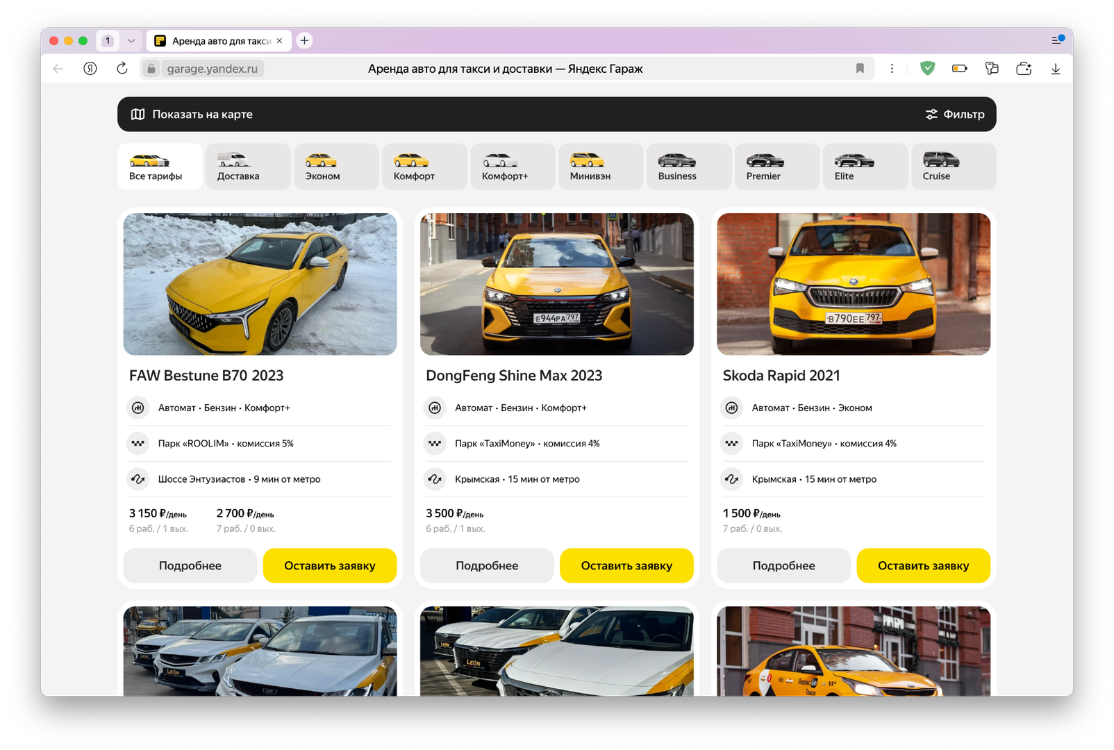Select the Эконом tariff tab

(x=336, y=167)
